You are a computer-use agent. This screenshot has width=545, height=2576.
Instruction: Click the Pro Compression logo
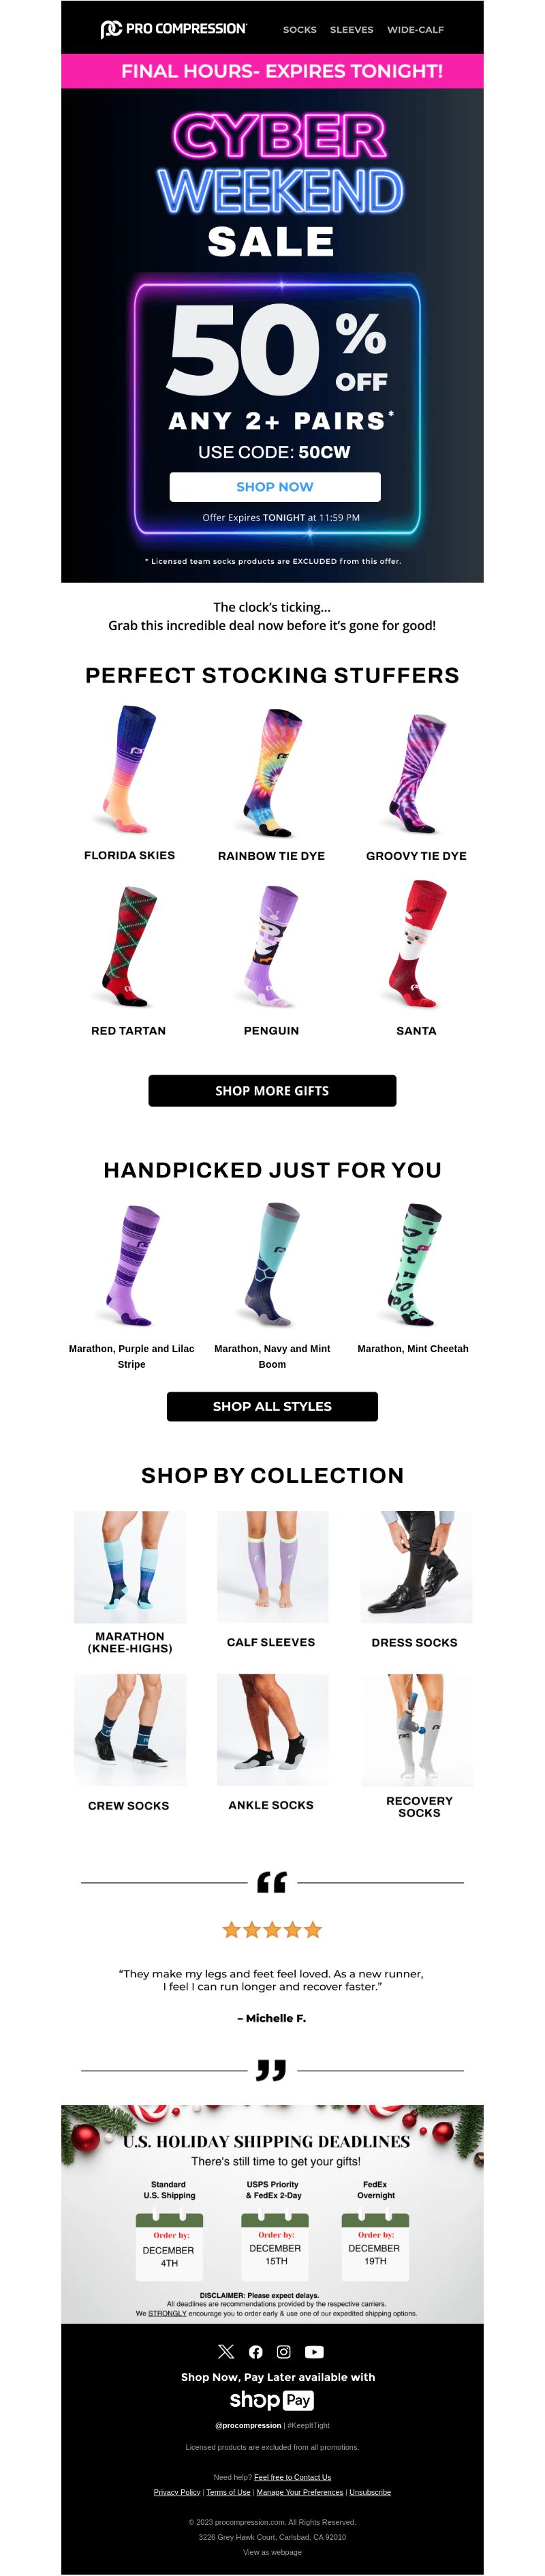(174, 29)
